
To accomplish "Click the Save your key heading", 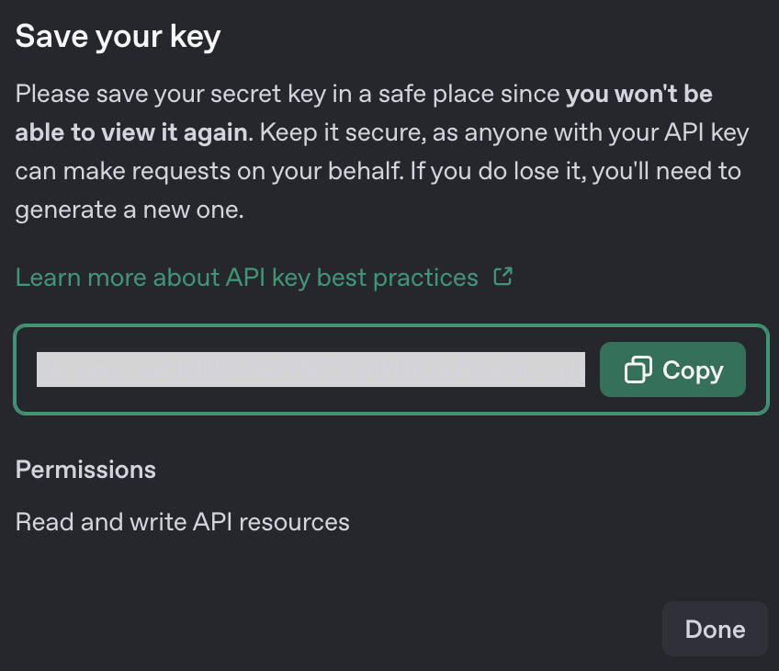I will [118, 36].
